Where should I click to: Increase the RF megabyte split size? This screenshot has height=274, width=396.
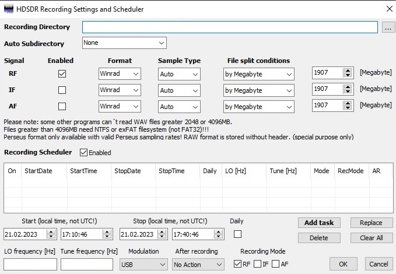click(x=348, y=71)
